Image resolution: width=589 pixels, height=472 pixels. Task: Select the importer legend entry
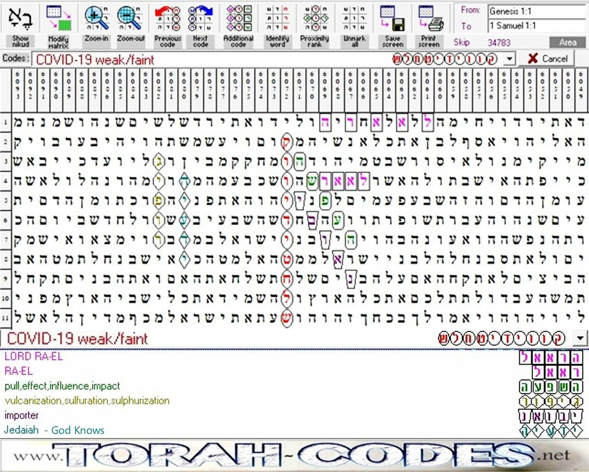22,415
